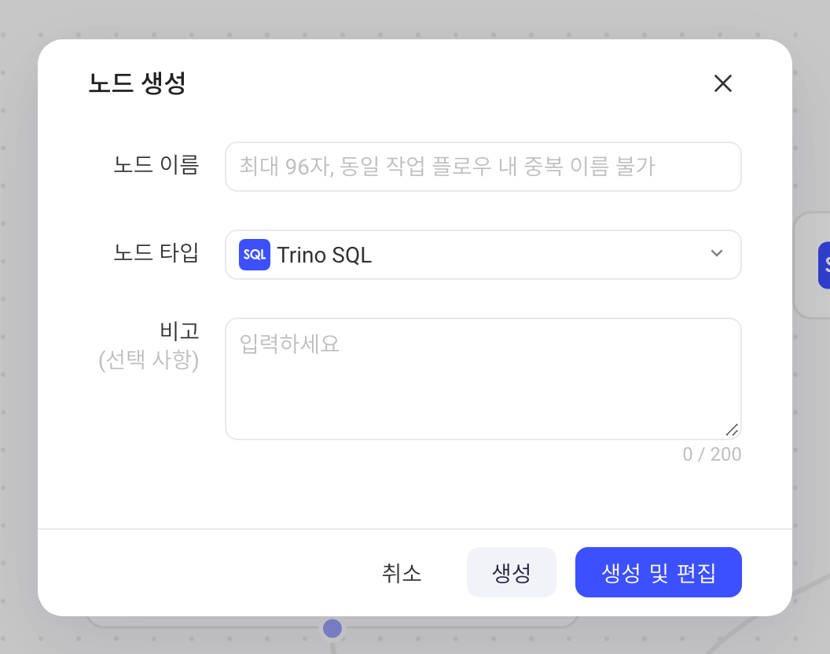Click the 생성 button
The height and width of the screenshot is (654, 830).
[x=512, y=572]
